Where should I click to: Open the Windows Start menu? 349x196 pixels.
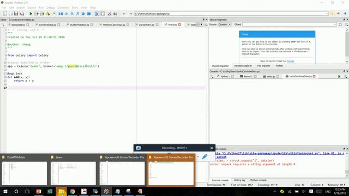coord(5,191)
